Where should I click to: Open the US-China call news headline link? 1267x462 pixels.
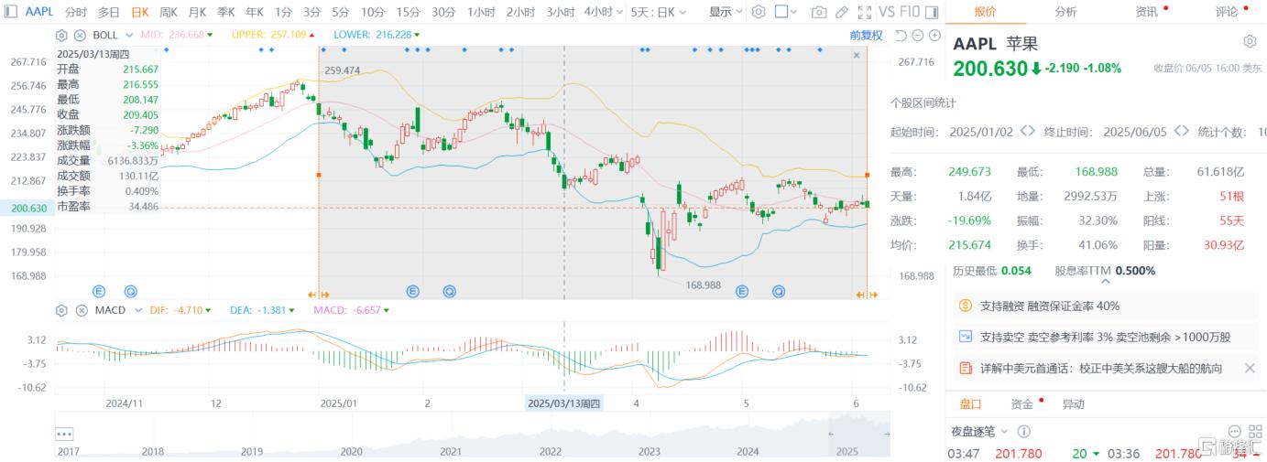[1100, 368]
